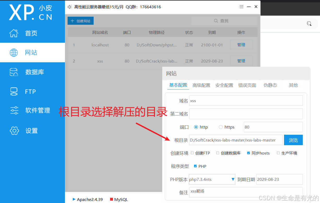Viewport: 320px width, 203px height.
Task: Uncheck the PHP program type checkbox
Action: click(195, 166)
